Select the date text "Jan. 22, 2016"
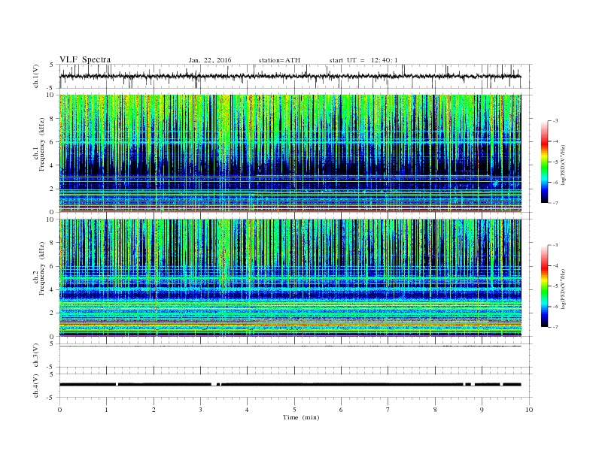This screenshot has height=460, width=596. click(210, 60)
